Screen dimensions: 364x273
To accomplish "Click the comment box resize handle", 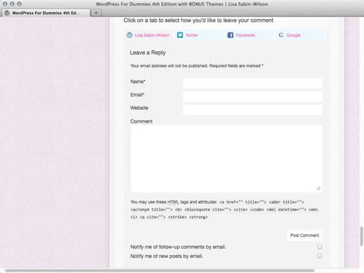I will click(318, 188).
